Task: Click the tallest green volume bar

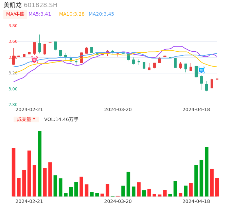Action: pos(40,164)
